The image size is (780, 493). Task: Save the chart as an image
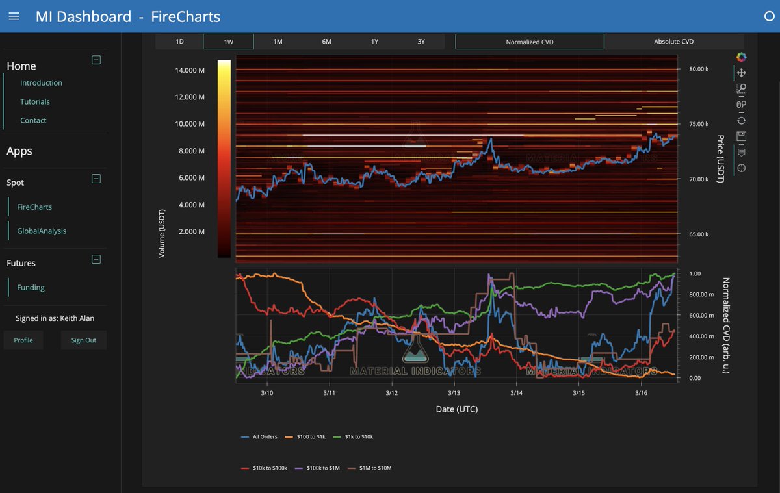click(741, 136)
